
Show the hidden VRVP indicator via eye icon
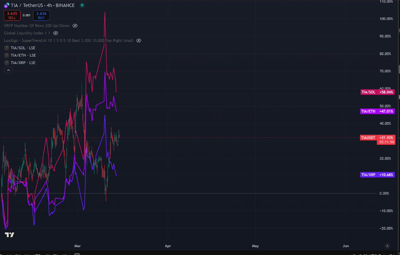75,26
